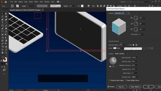Expand Ambient Light slider arrow
Image resolution: width=161 pixels, height=91 pixels.
tap(138, 61)
